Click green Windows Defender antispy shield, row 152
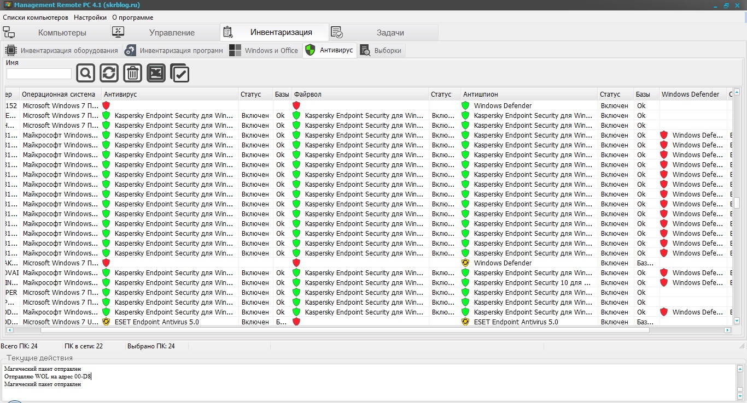Viewport: 747px width, 403px height. [x=465, y=105]
